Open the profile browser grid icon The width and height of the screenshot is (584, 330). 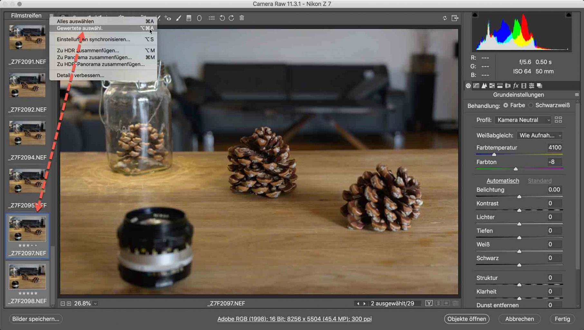point(558,120)
